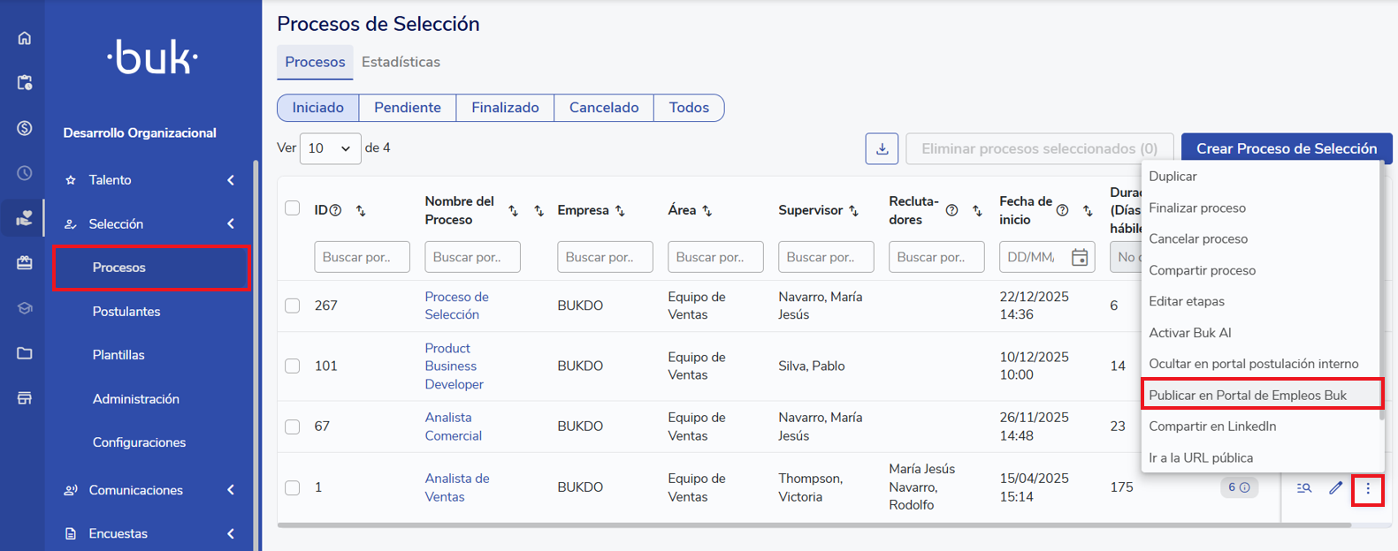The image size is (1398, 551).
Task: Collapse the Talento sidebar section
Action: tap(231, 180)
